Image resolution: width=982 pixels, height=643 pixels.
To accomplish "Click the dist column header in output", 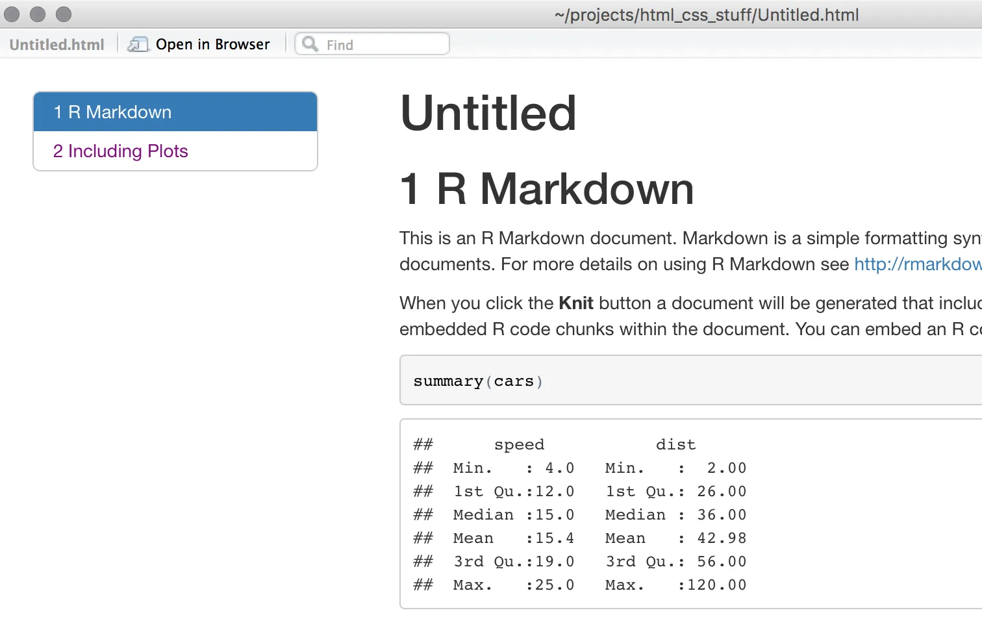I will [x=675, y=445].
